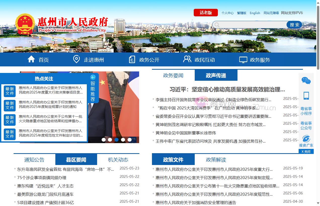The width and height of the screenshot is (320, 206).
Task: Click the 投资广东 swirl icon
Action: 306,139
